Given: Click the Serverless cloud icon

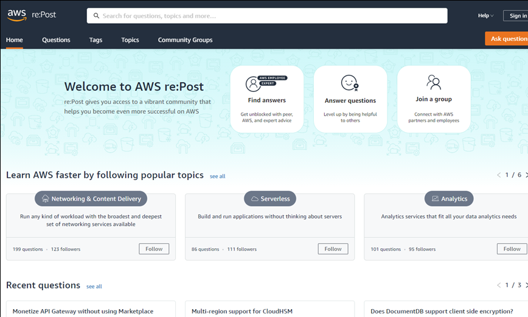Looking at the screenshot, I should click(255, 199).
